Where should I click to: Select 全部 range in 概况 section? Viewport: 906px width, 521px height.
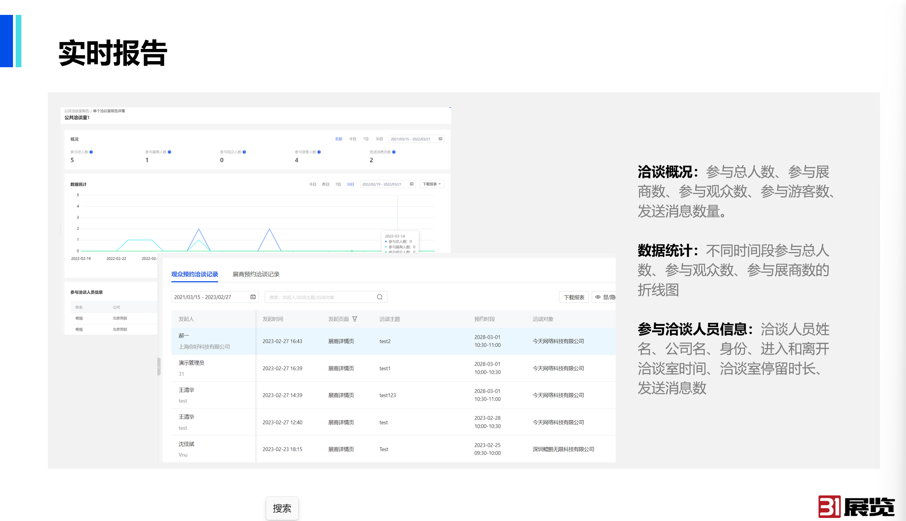(x=338, y=139)
